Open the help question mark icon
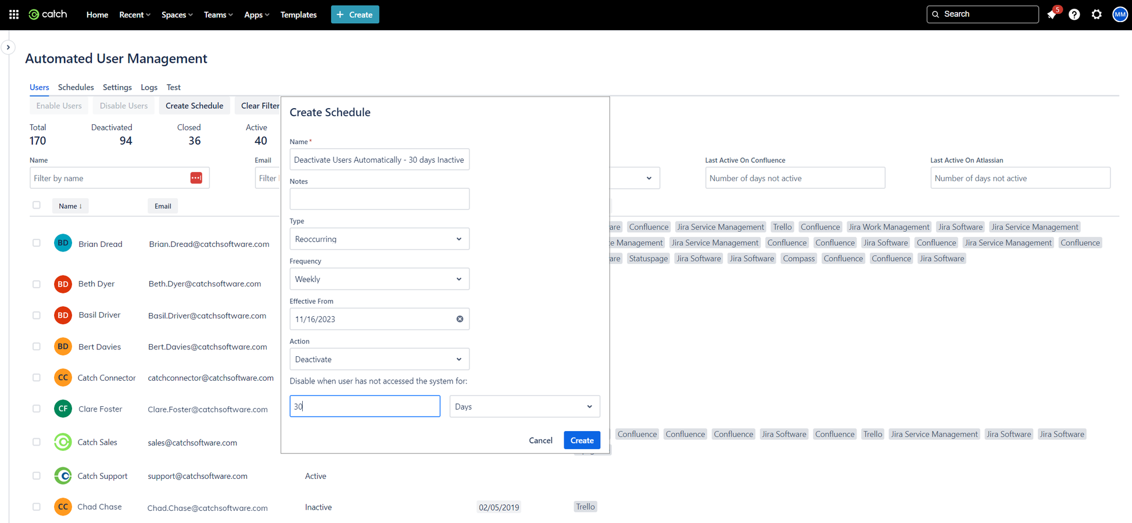Viewport: 1132px width, 523px height. [x=1074, y=15]
